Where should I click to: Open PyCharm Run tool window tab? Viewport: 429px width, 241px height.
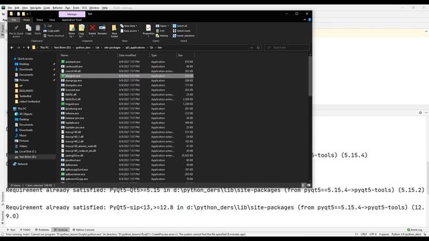[x=11, y=230]
